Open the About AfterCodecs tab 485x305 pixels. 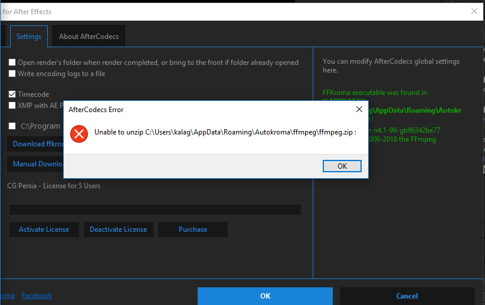(x=89, y=37)
